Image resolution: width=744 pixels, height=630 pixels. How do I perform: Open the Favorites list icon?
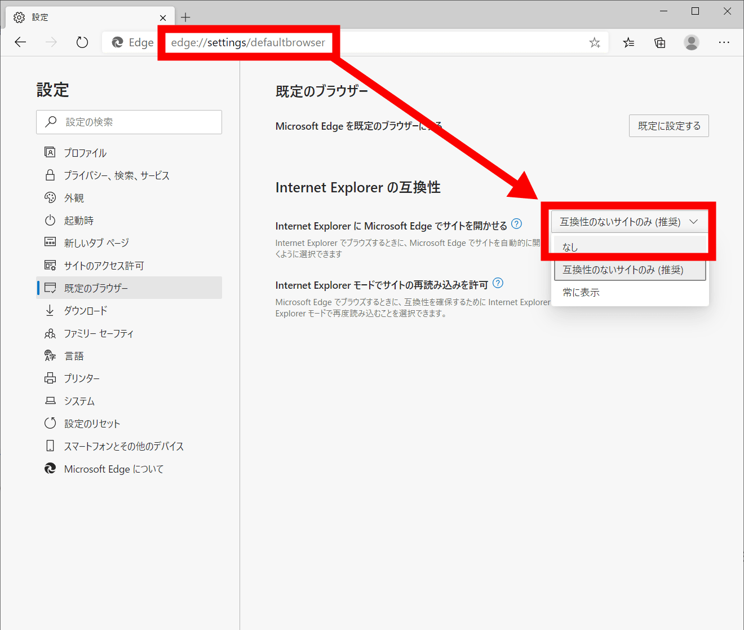click(628, 42)
